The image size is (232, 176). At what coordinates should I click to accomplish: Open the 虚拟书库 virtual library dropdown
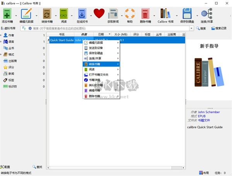[x=9, y=28]
